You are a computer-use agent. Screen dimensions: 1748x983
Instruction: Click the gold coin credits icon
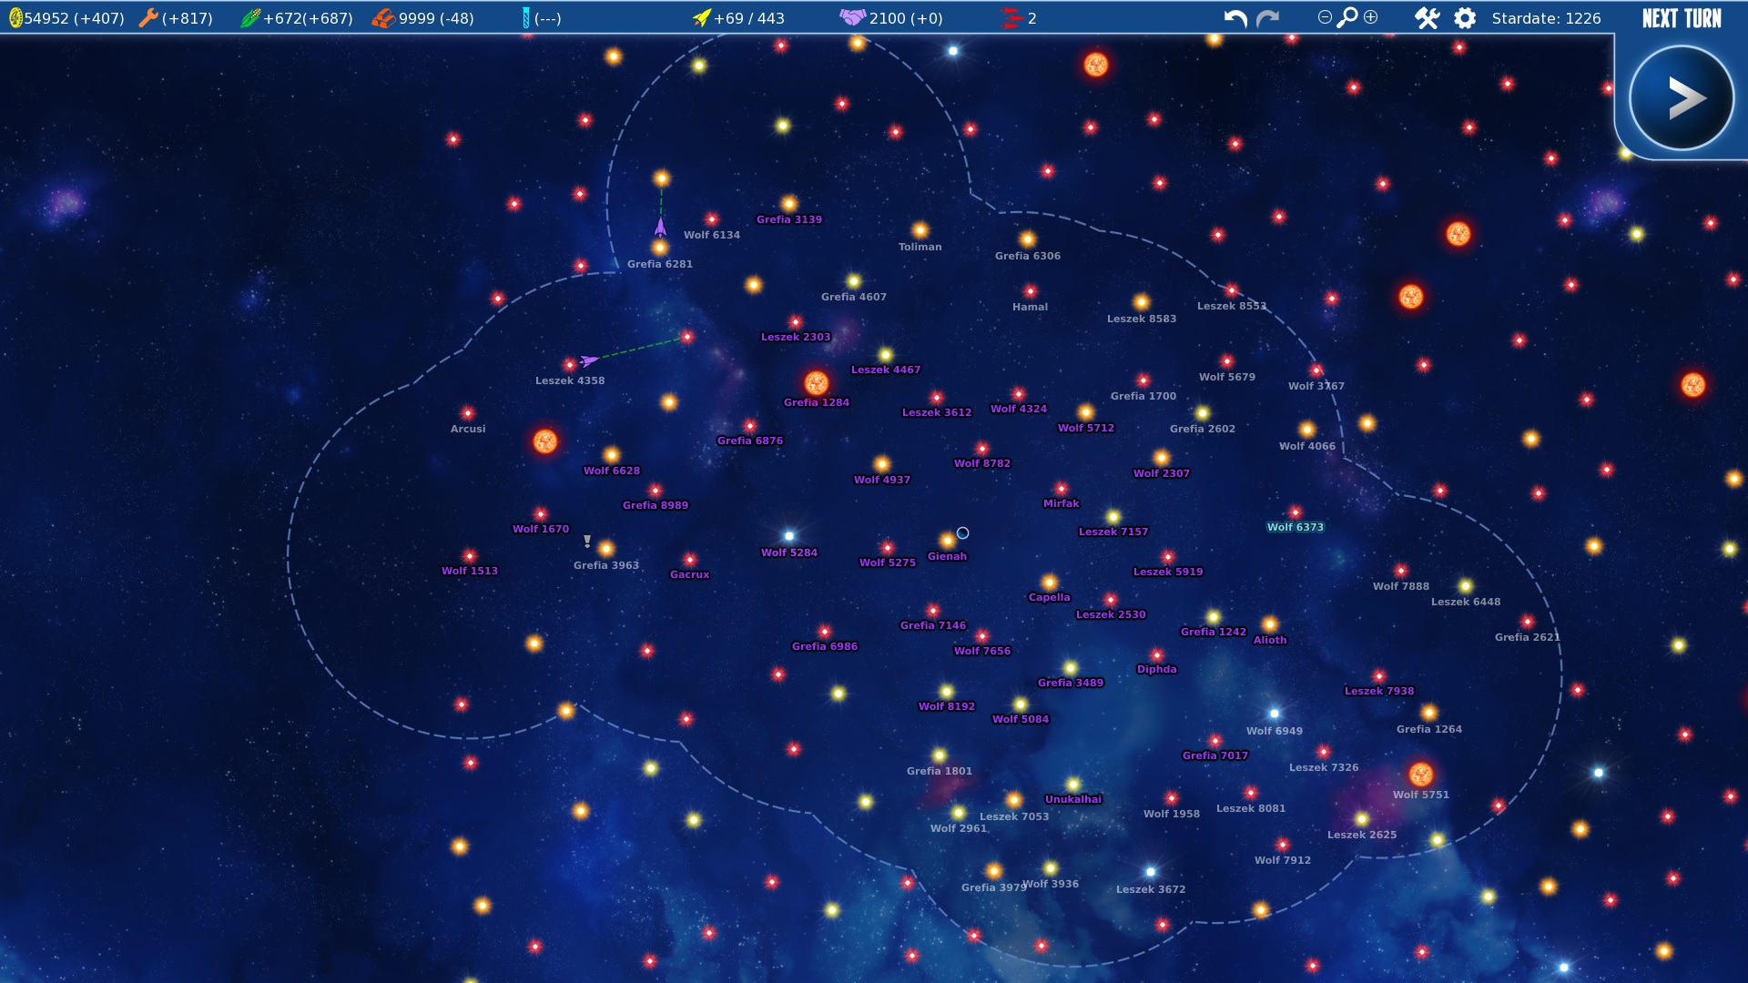(15, 18)
